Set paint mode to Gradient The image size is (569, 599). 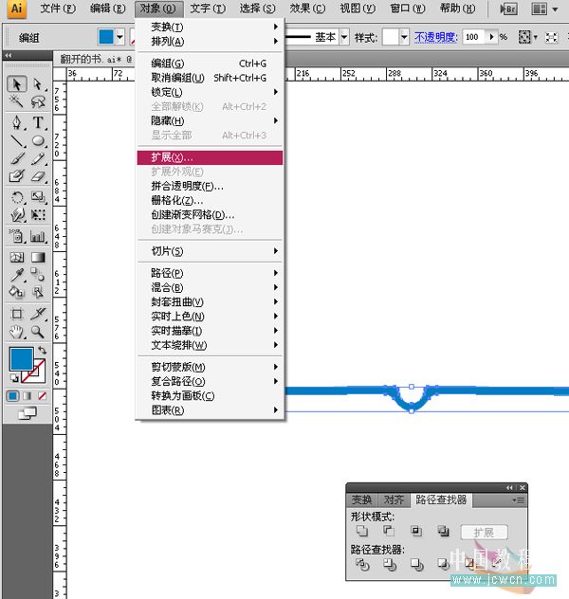(28, 396)
